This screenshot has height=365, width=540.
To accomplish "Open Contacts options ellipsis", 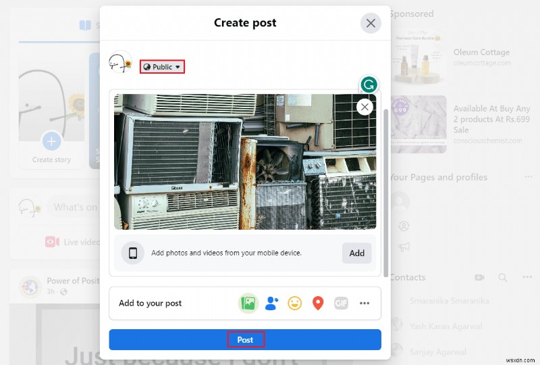I will [x=527, y=277].
